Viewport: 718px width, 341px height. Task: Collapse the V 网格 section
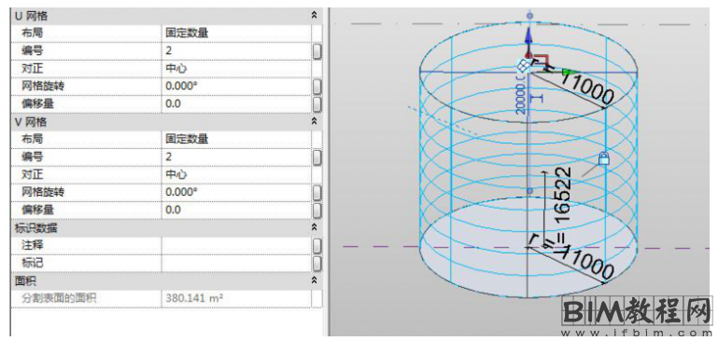[314, 122]
